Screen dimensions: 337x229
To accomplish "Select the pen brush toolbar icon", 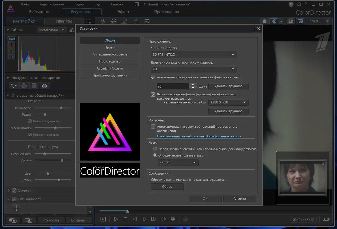I will tap(124, 21).
